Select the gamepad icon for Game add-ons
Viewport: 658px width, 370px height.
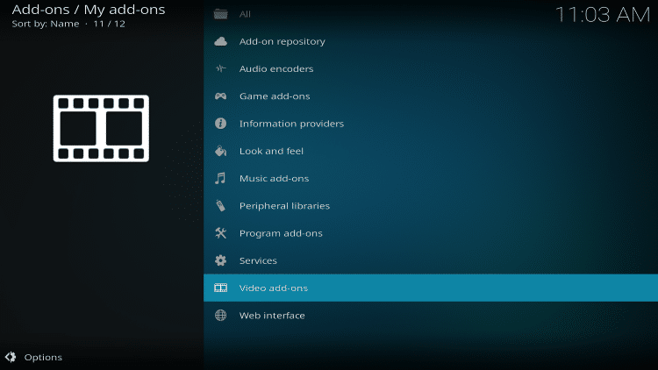pos(221,96)
